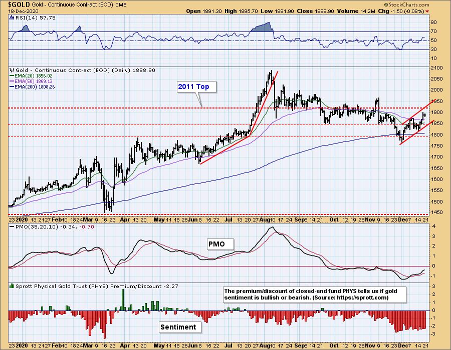Click the 2100 price axis label
Screen dimensions: 451x350
pyautogui.click(x=436, y=67)
